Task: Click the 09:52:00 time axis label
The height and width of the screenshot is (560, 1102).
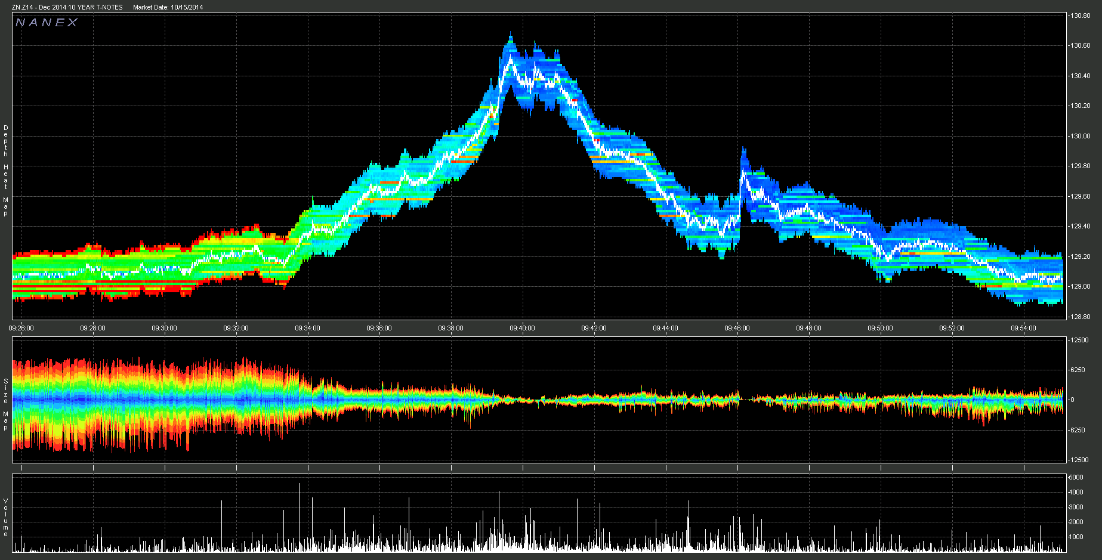Action: click(952, 328)
